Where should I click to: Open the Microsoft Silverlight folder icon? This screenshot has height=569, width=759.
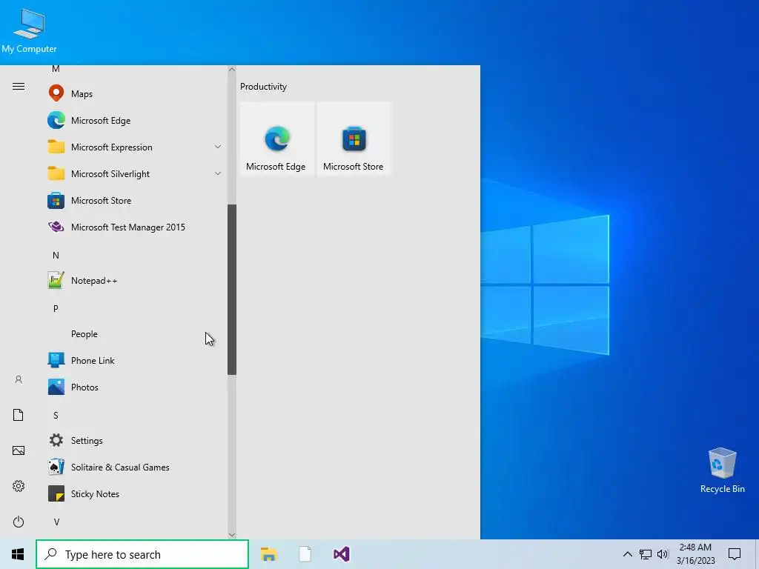click(x=56, y=173)
